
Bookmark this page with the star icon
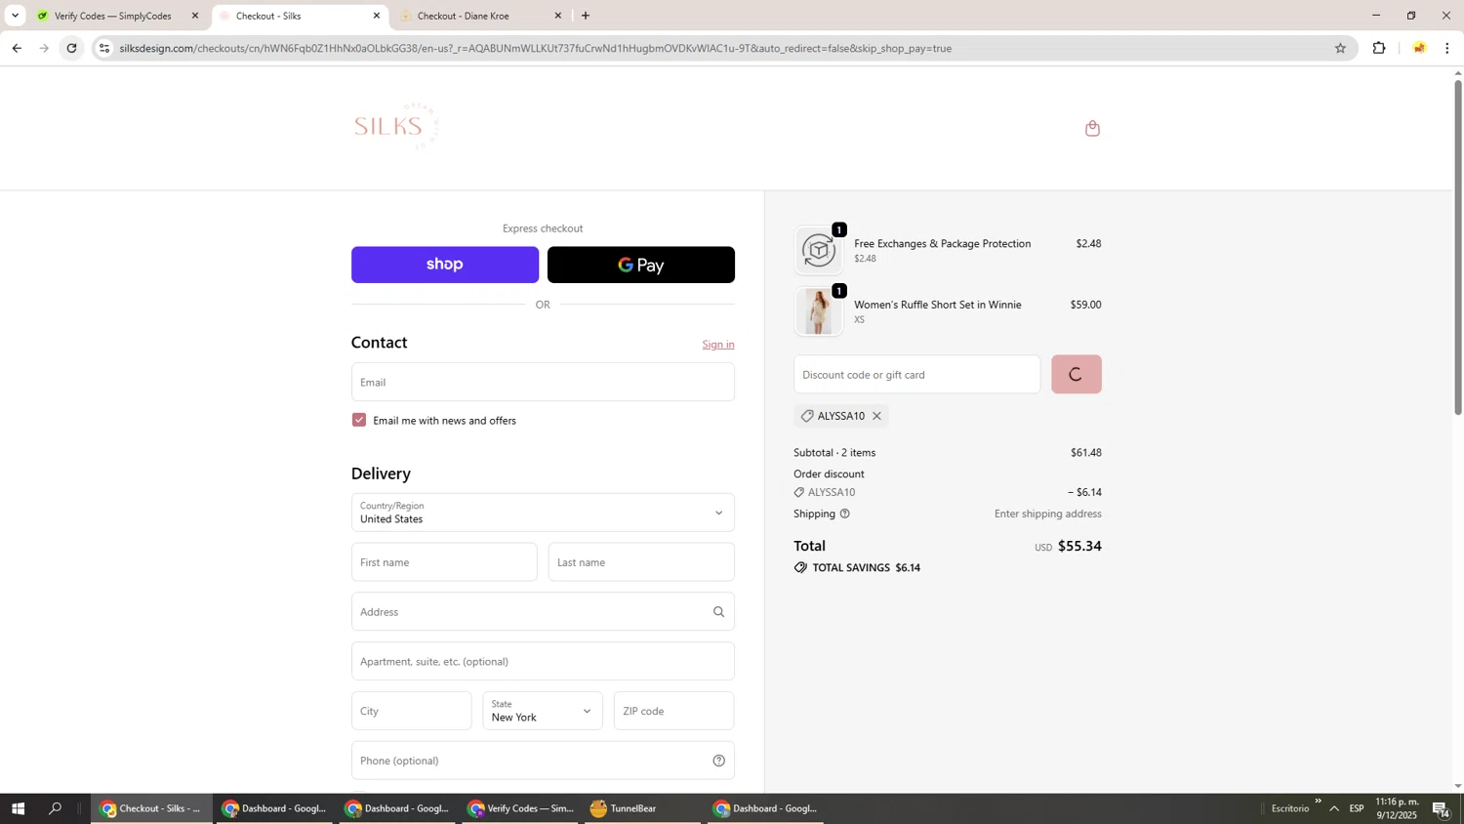[1340, 48]
